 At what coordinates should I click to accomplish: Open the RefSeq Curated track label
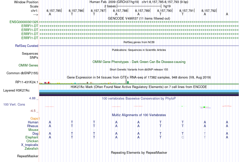(27, 46)
